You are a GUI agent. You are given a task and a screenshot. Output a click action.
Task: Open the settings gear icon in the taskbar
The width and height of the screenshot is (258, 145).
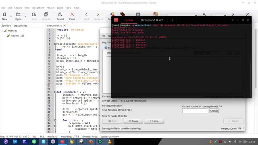point(53,141)
